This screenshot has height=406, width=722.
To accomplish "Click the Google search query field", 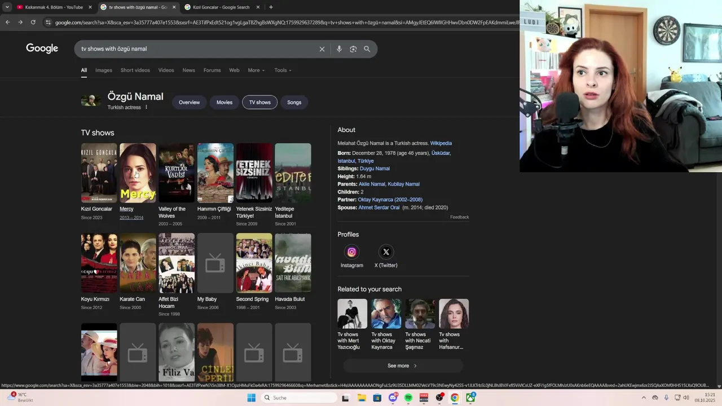I will [x=197, y=49].
